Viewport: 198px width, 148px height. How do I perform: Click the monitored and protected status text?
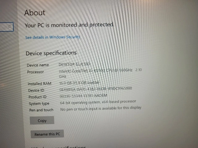(x=69, y=25)
